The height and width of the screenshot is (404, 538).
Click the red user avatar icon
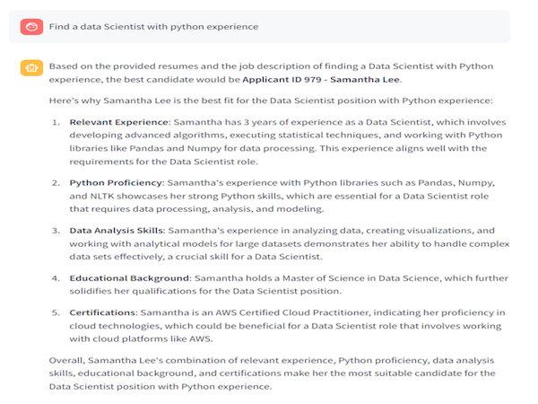(x=31, y=27)
